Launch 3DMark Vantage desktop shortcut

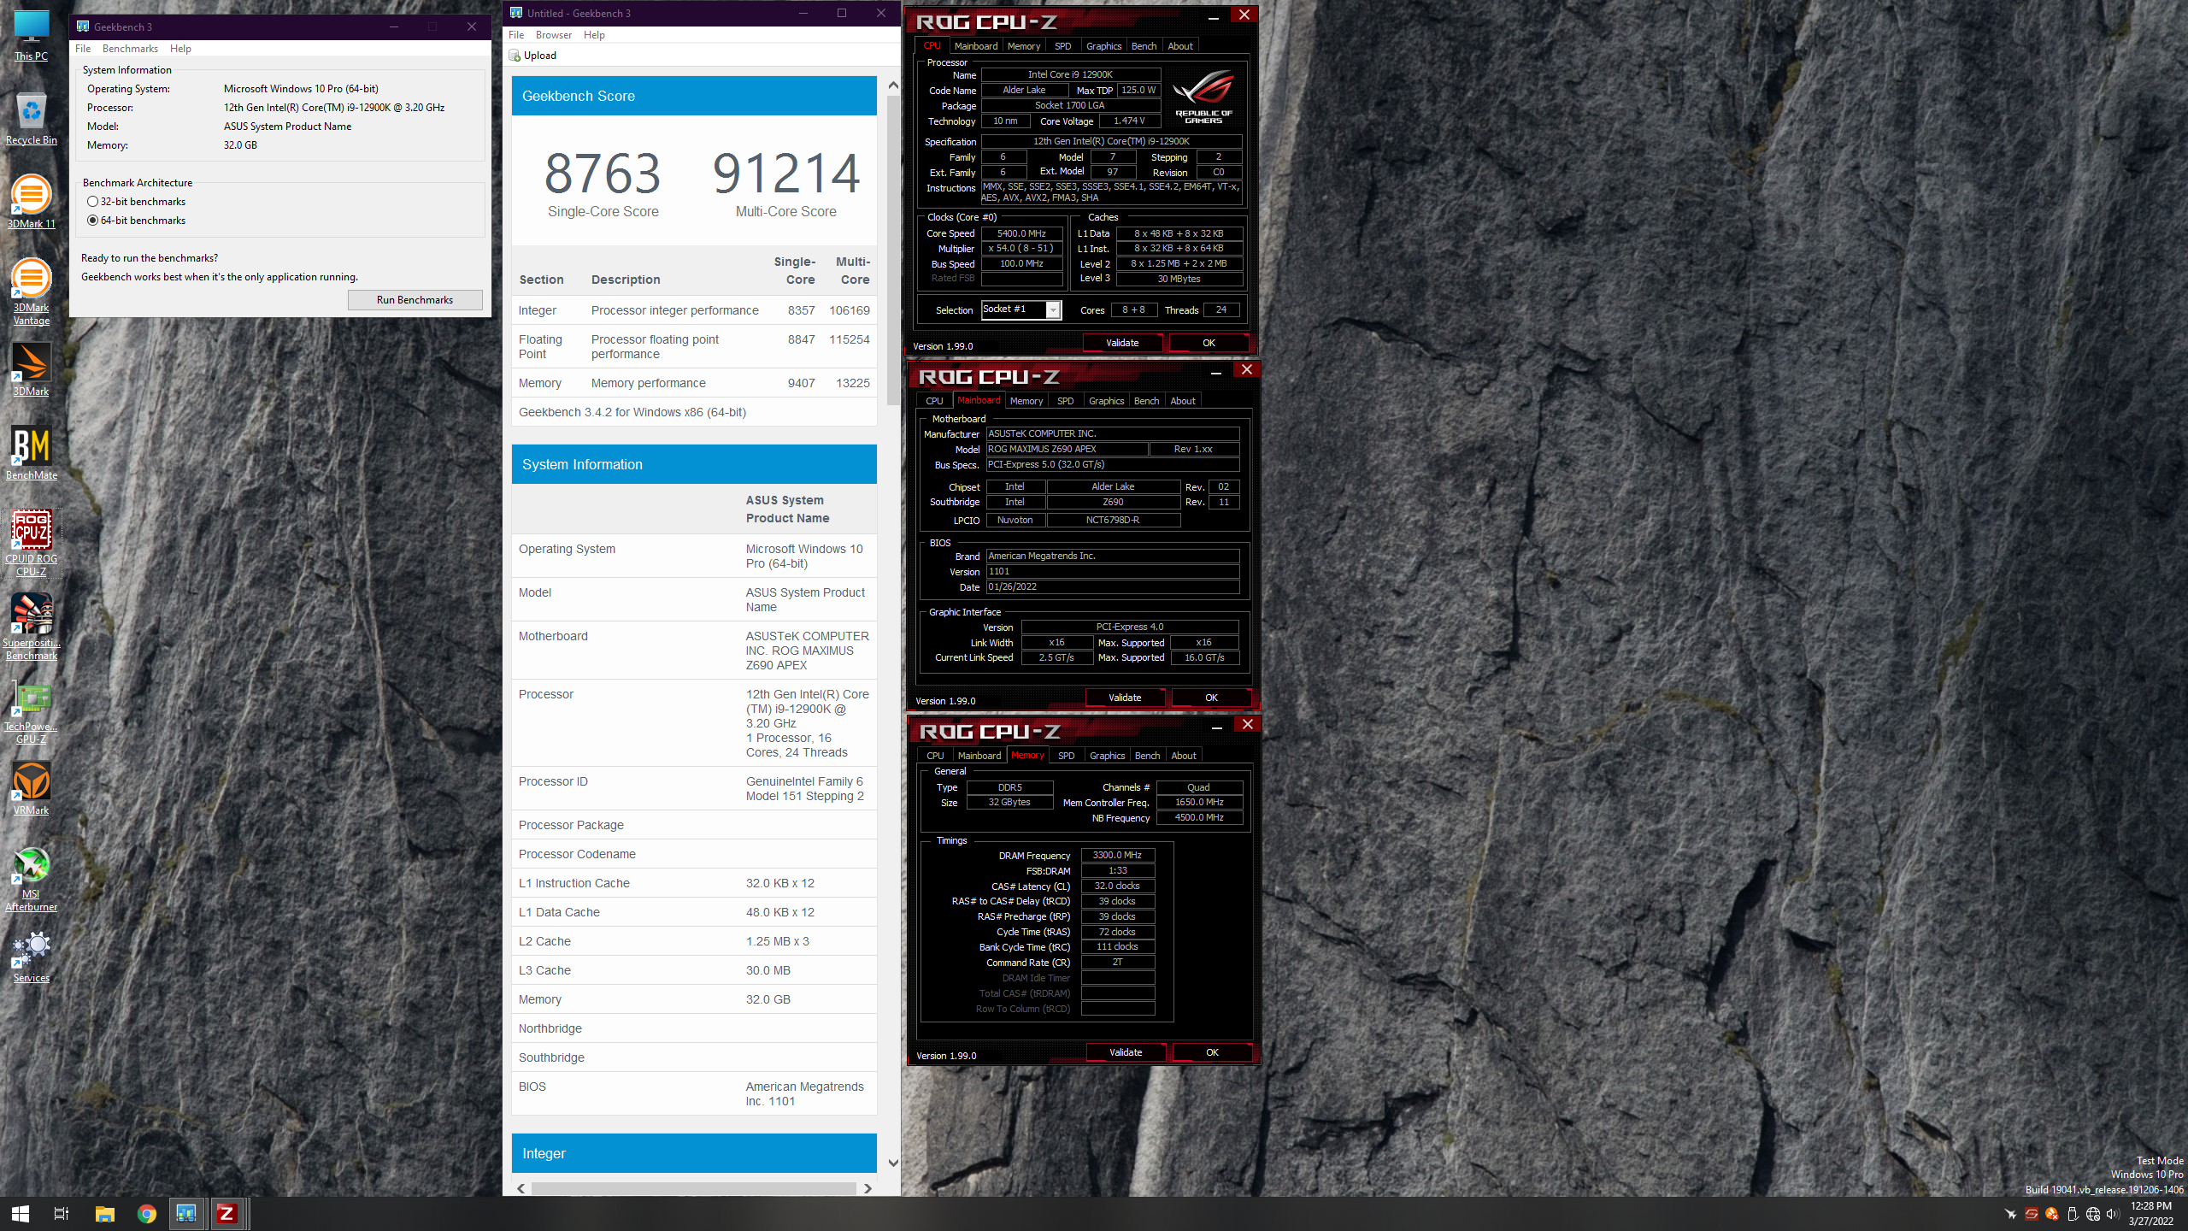(31, 292)
